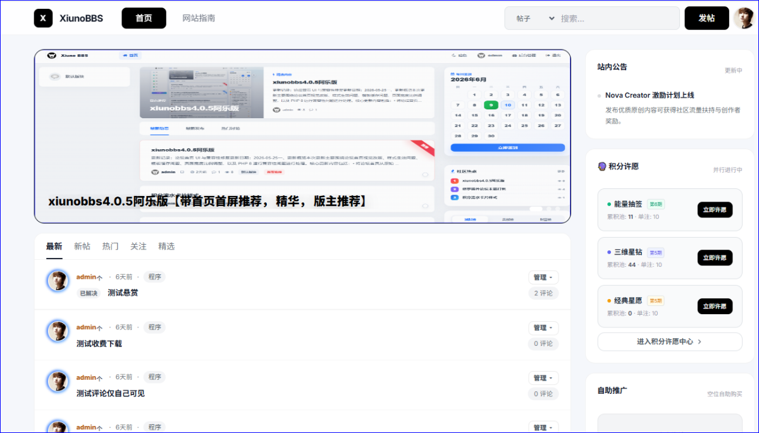
Task: Click the 能量抽签 wish title
Action: pyautogui.click(x=628, y=204)
